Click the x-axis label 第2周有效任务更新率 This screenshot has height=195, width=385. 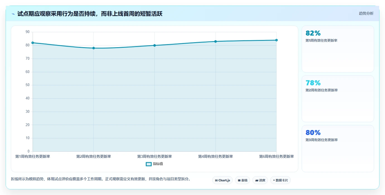pos(94,156)
